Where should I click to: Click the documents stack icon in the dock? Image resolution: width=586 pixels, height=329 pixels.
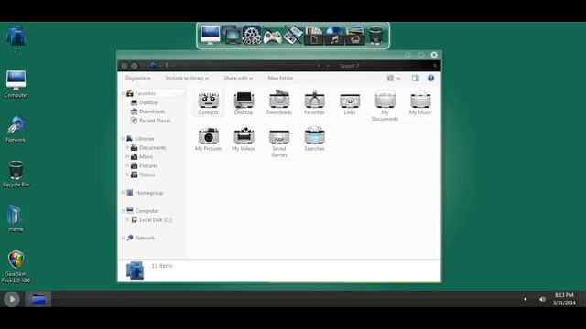pos(313,36)
